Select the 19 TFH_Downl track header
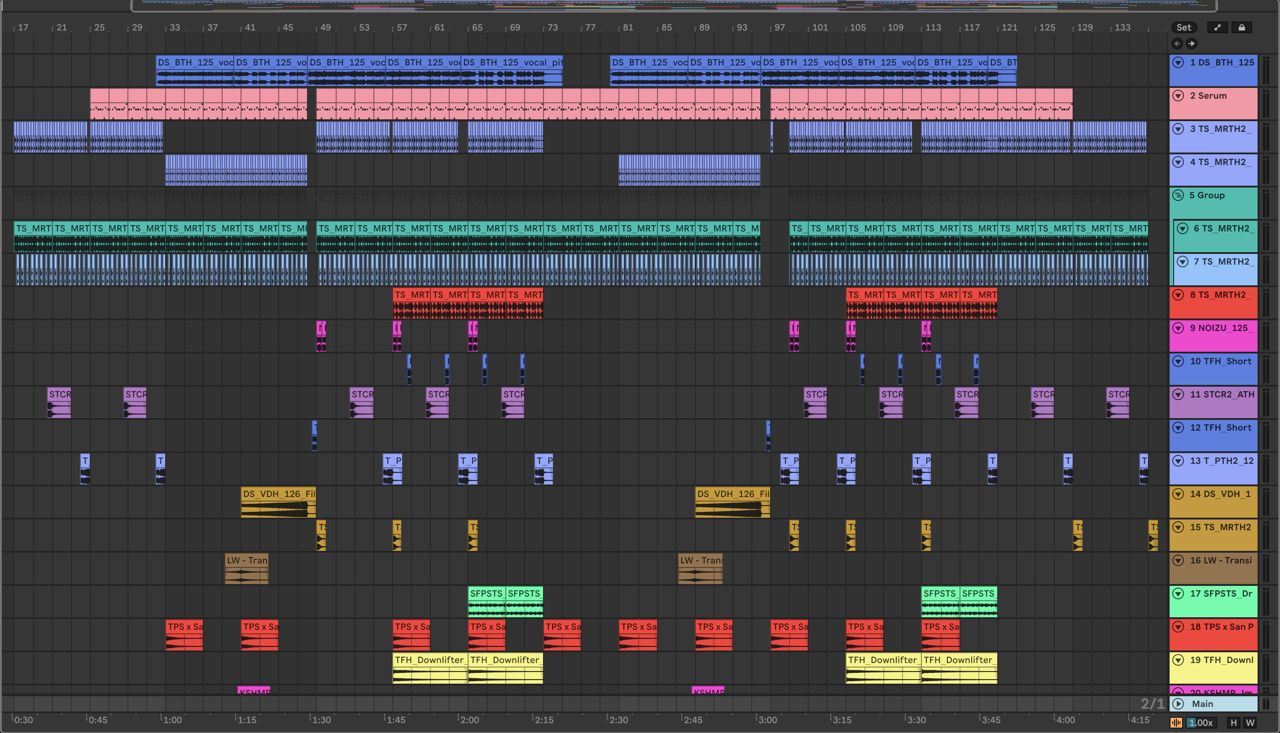Viewport: 1280px width, 733px height. 1221,660
